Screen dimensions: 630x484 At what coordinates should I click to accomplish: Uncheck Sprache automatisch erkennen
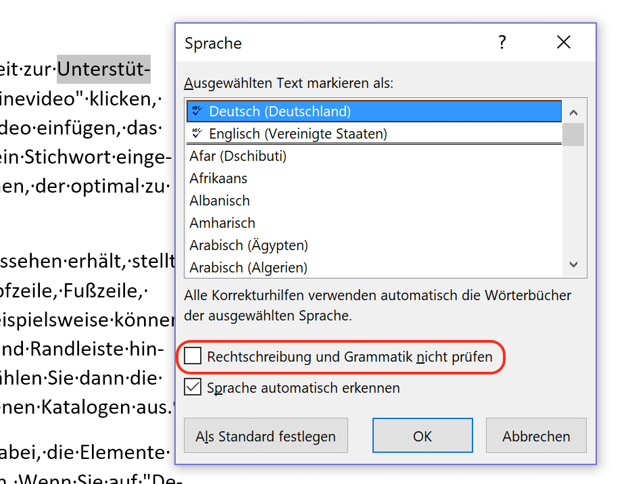coord(193,387)
